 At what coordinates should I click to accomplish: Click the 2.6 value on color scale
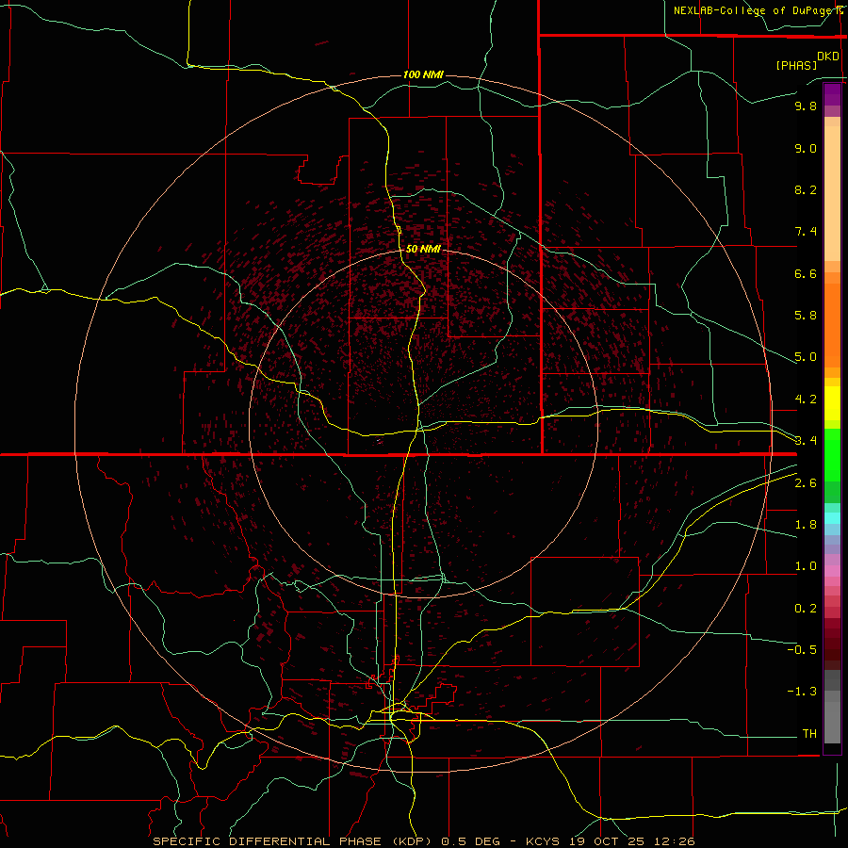806,483
